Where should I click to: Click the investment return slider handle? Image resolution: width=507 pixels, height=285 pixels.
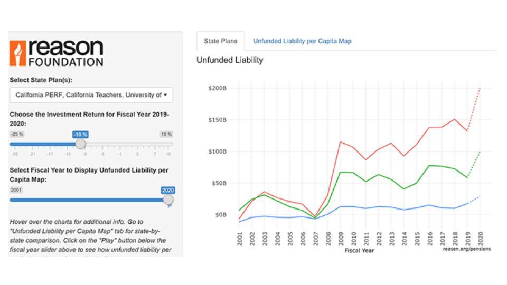coord(80,144)
